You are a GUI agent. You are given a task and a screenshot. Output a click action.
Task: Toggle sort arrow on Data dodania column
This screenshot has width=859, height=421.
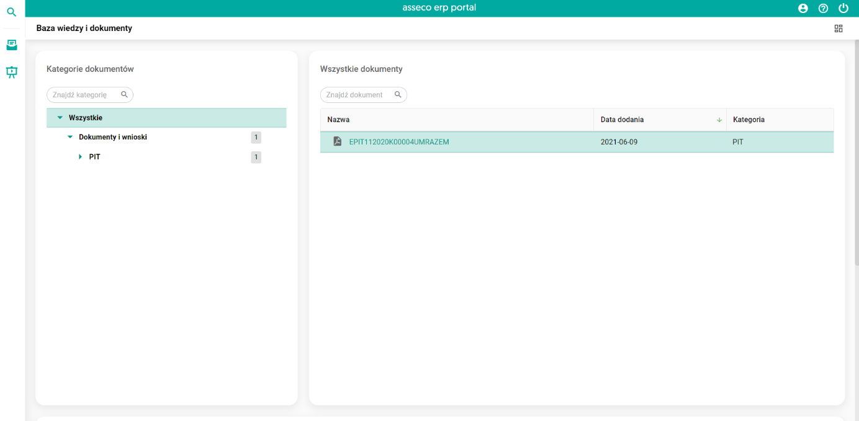(x=719, y=120)
